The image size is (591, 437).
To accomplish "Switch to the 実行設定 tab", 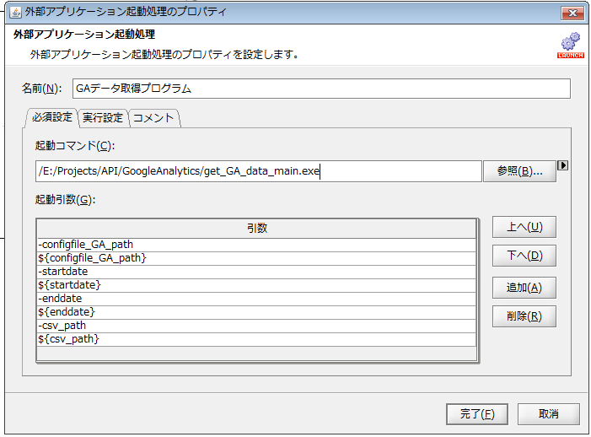I will [x=103, y=118].
